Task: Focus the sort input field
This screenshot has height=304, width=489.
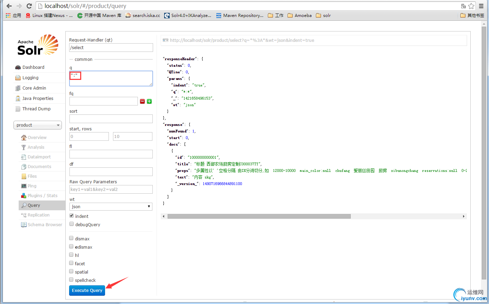Action: coord(111,119)
